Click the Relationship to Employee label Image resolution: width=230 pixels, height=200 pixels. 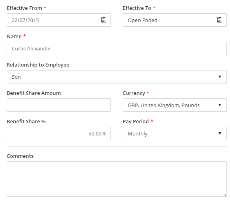coord(38,65)
